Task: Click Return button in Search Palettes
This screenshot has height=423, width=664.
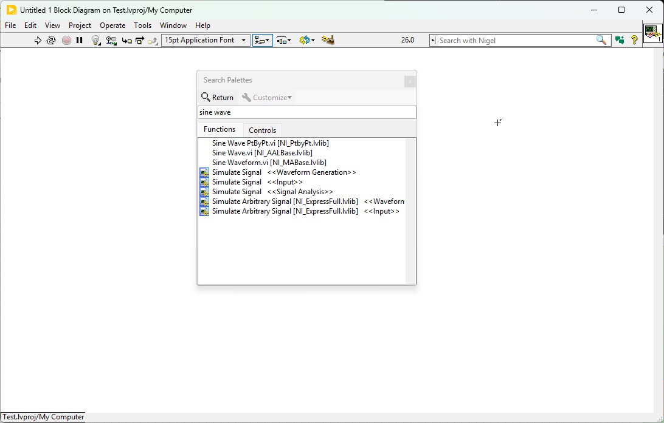Action: click(x=217, y=98)
